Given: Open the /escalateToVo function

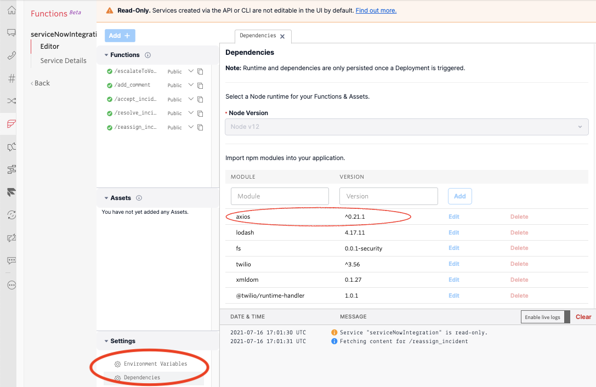Looking at the screenshot, I should coord(135,71).
